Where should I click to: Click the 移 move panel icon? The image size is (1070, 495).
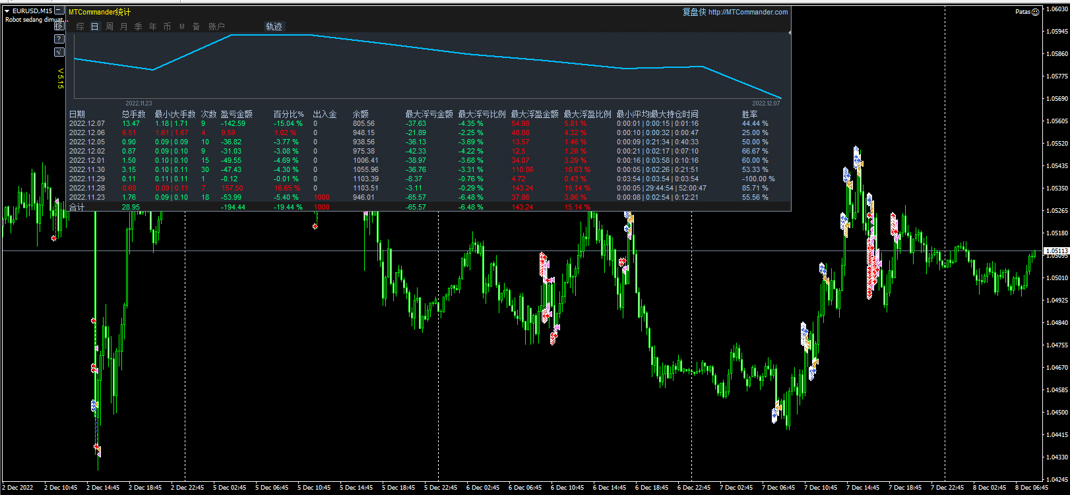(59, 26)
